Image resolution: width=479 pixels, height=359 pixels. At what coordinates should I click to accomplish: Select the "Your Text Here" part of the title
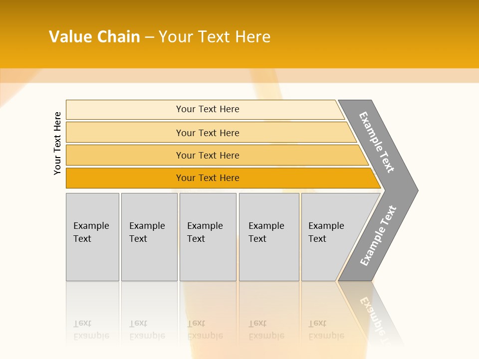pos(215,37)
